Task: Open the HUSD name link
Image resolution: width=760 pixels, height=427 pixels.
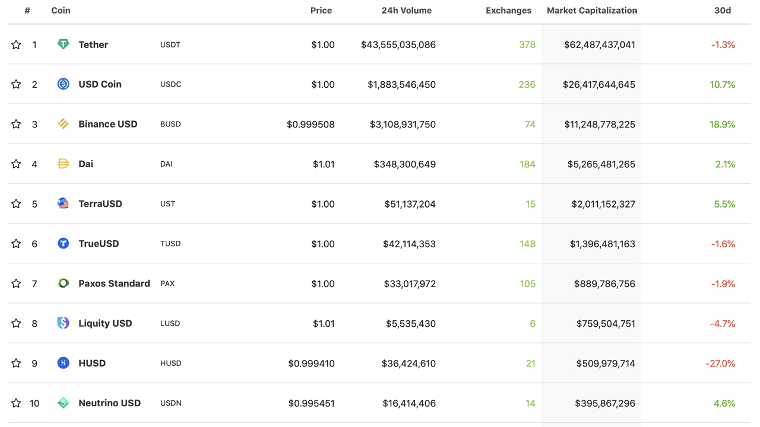Action: tap(92, 363)
